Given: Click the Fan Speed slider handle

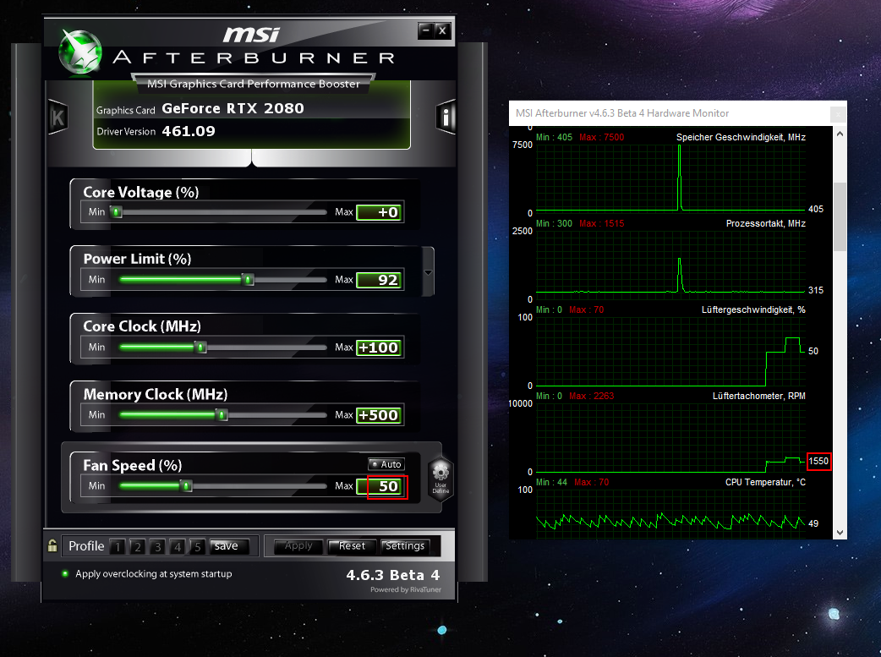Looking at the screenshot, I should [187, 486].
